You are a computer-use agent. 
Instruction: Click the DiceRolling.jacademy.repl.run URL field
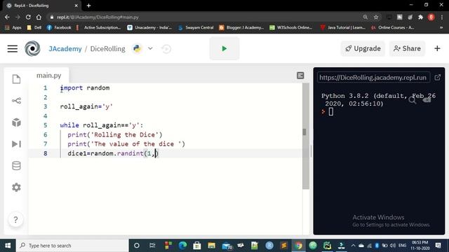click(x=373, y=78)
